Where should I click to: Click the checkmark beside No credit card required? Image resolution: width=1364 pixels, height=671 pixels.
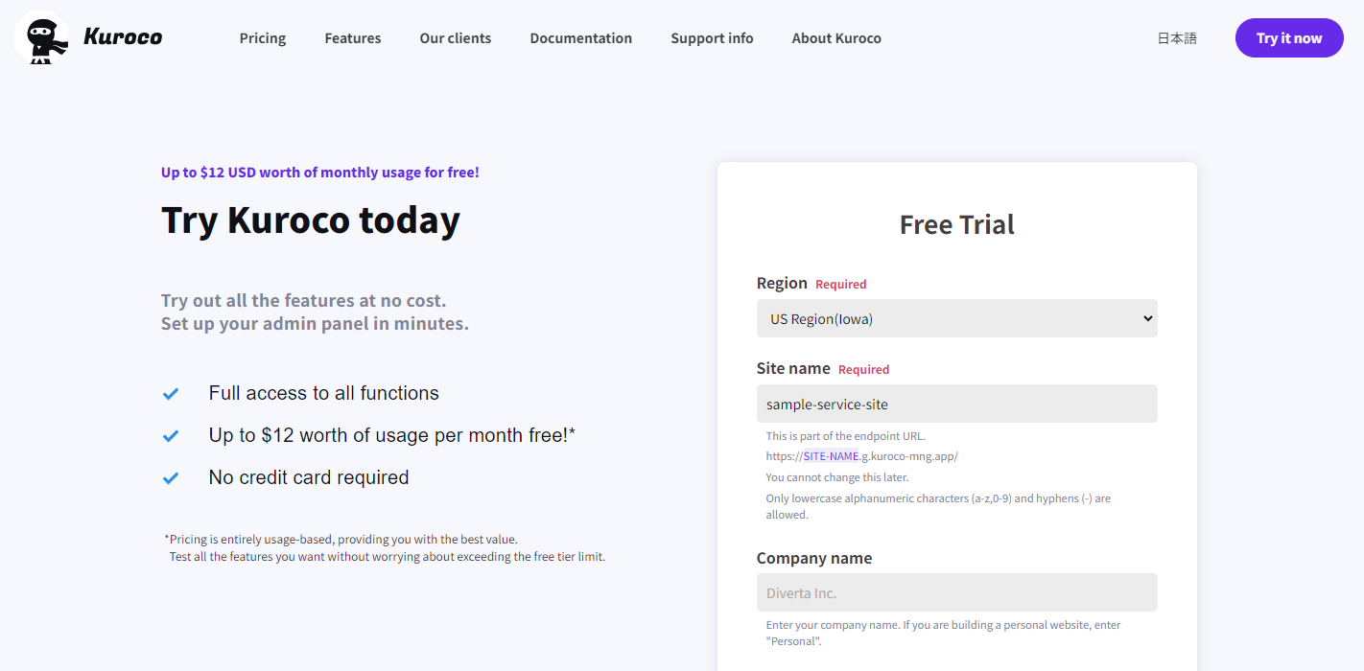(x=171, y=478)
